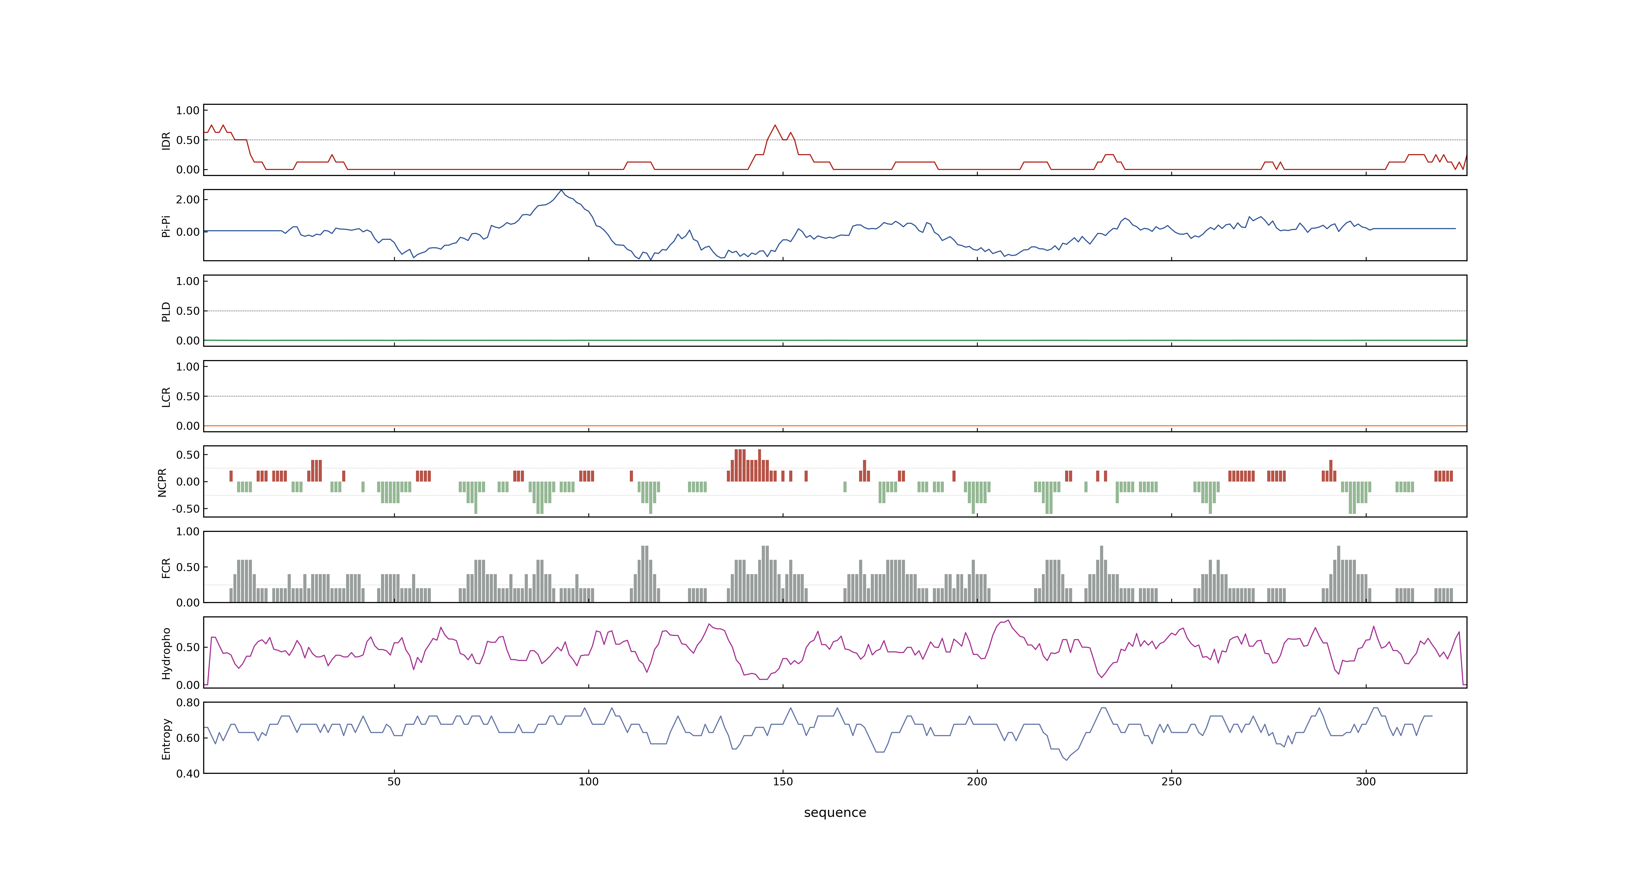
Task: Click the IDR peak near residue 148
Action: (775, 125)
